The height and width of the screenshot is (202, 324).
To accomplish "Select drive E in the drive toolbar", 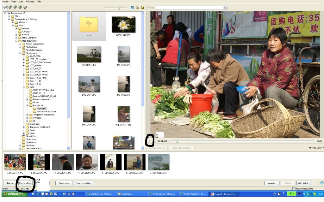I will coord(15,8).
